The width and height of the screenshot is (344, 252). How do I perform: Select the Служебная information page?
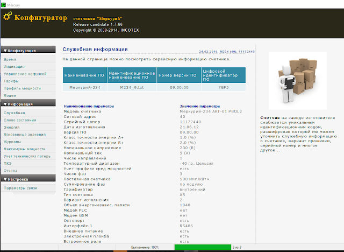[x=28, y=113]
